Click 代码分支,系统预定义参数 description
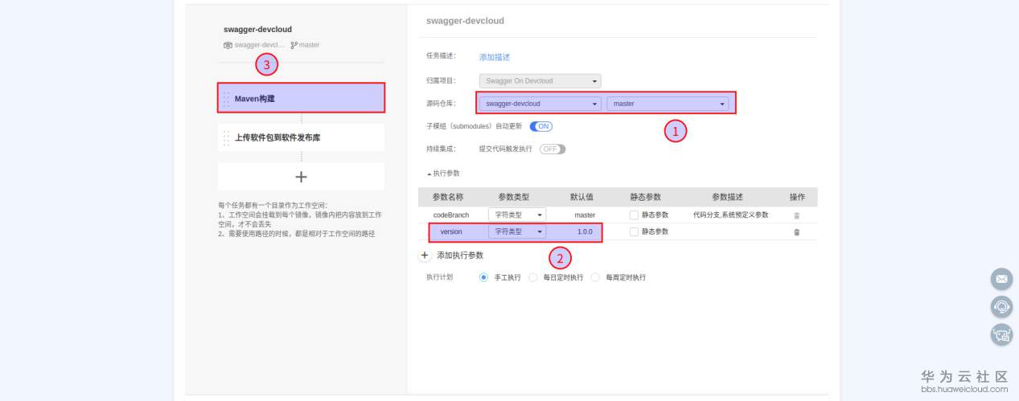This screenshot has width=1019, height=401. pos(731,215)
